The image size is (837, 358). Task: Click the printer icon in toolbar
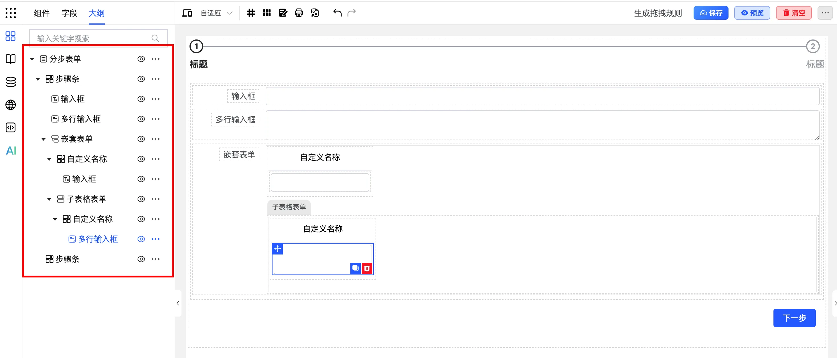point(299,13)
